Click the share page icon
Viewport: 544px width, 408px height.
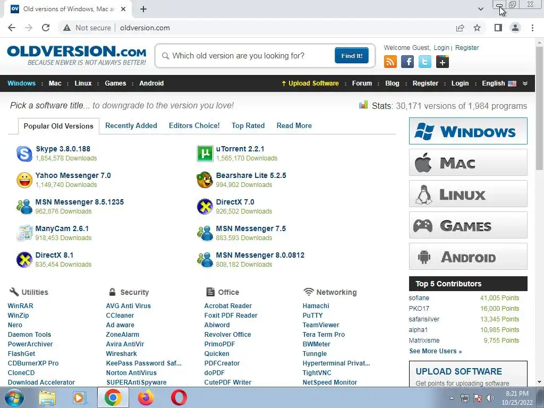pyautogui.click(x=460, y=28)
